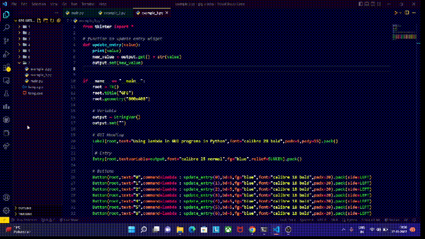Screen dimensions: 425x239
Task: Close the example_3.py tab
Action: click(167, 13)
